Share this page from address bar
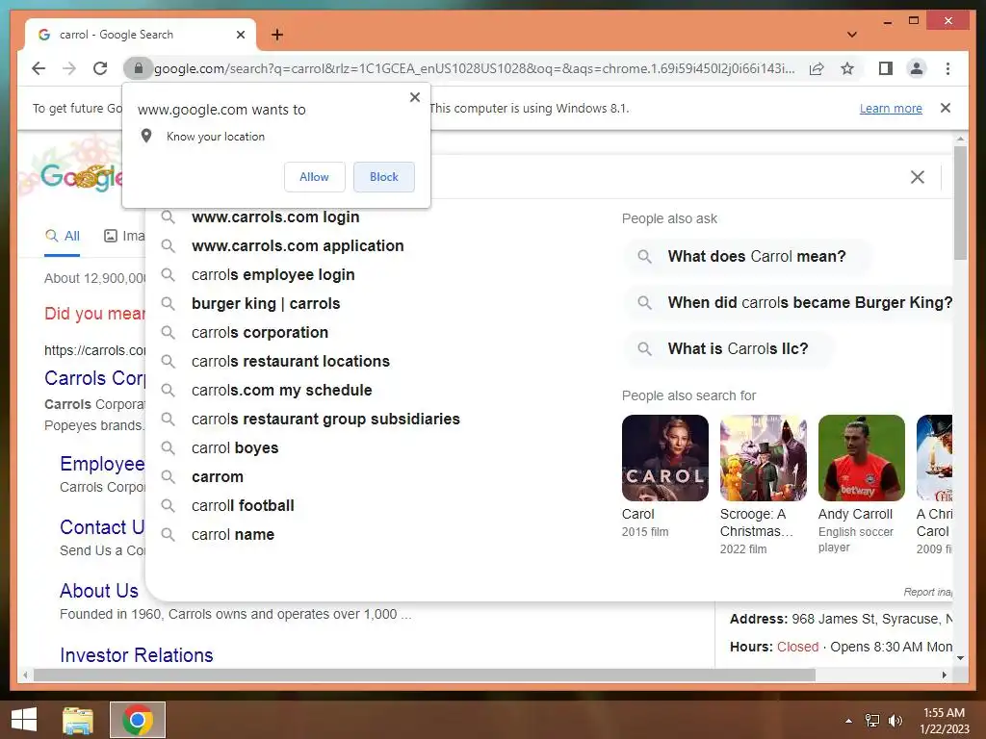The height and width of the screenshot is (739, 986). [817, 68]
